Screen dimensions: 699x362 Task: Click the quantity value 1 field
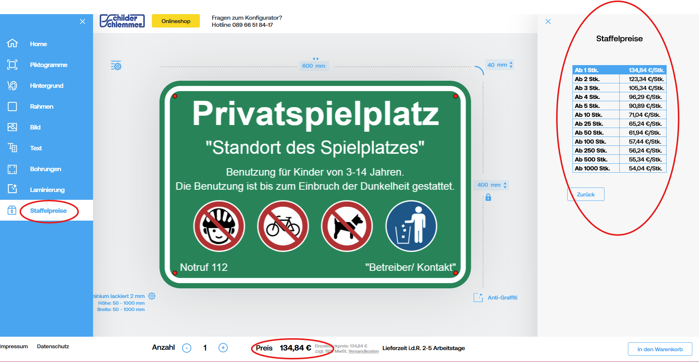coord(205,348)
